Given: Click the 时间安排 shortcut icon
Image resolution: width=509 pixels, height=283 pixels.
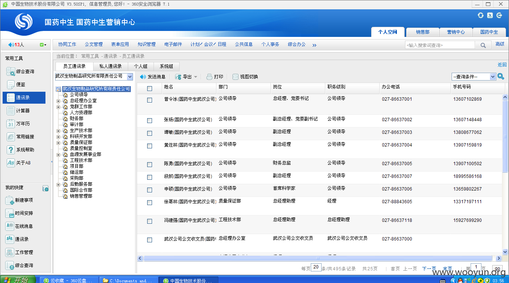Looking at the screenshot, I should click(10, 213).
